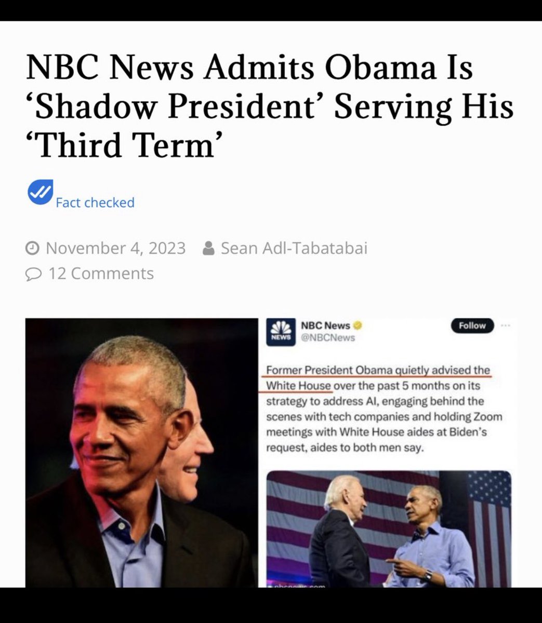Screen dimensions: 542x623
Task: Click the article headline about Obama 'Shadow President'
Action: tap(270, 106)
